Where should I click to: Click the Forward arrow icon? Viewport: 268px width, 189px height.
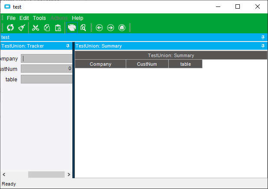[111, 28]
